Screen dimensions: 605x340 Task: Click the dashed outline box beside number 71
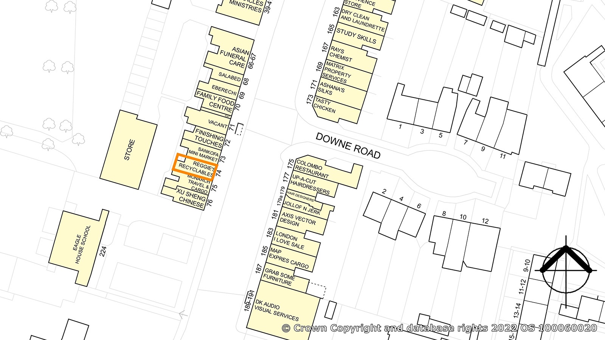[x=239, y=129]
